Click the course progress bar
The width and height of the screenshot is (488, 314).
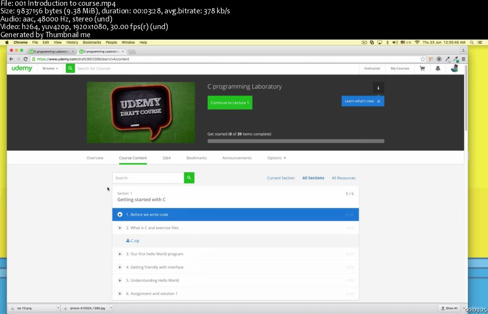(295, 141)
